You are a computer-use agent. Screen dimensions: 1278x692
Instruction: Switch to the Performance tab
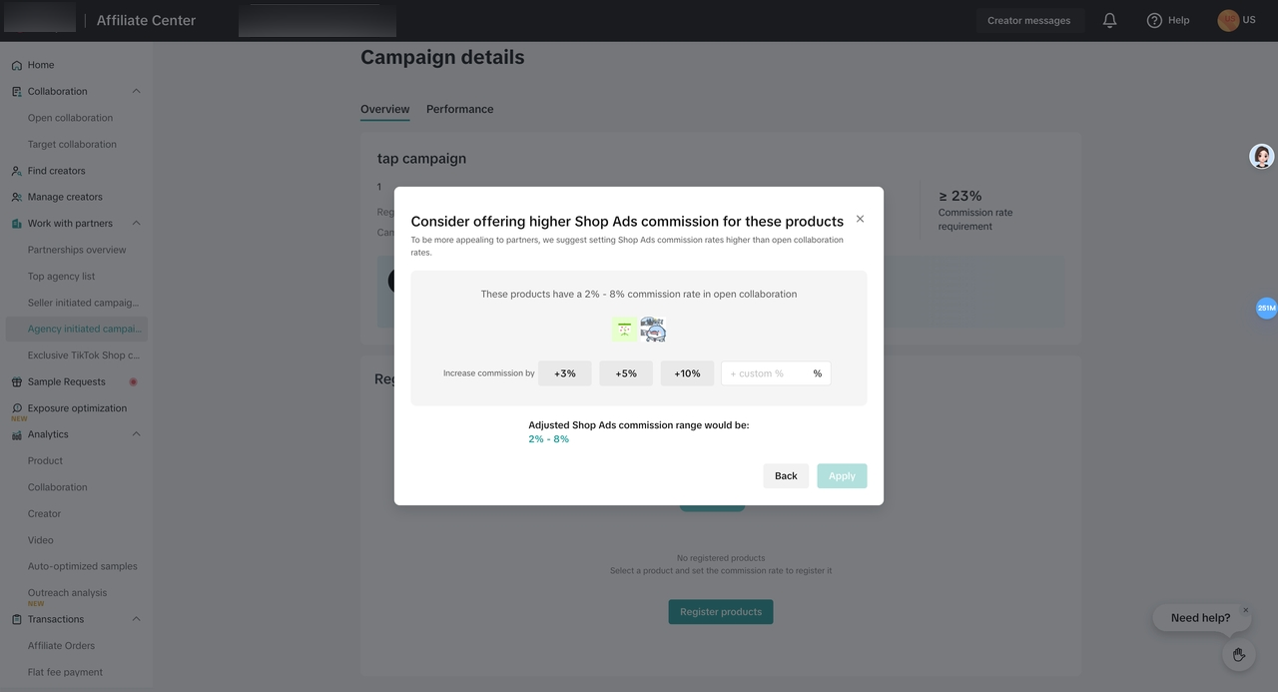[x=459, y=109]
